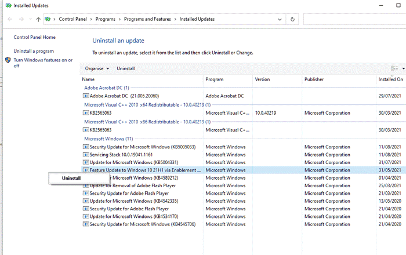The height and width of the screenshot is (255, 406).
Task: Click the view options icon
Action: 395,68
